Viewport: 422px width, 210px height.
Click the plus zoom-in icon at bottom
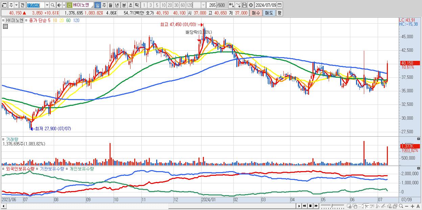pos(413,206)
